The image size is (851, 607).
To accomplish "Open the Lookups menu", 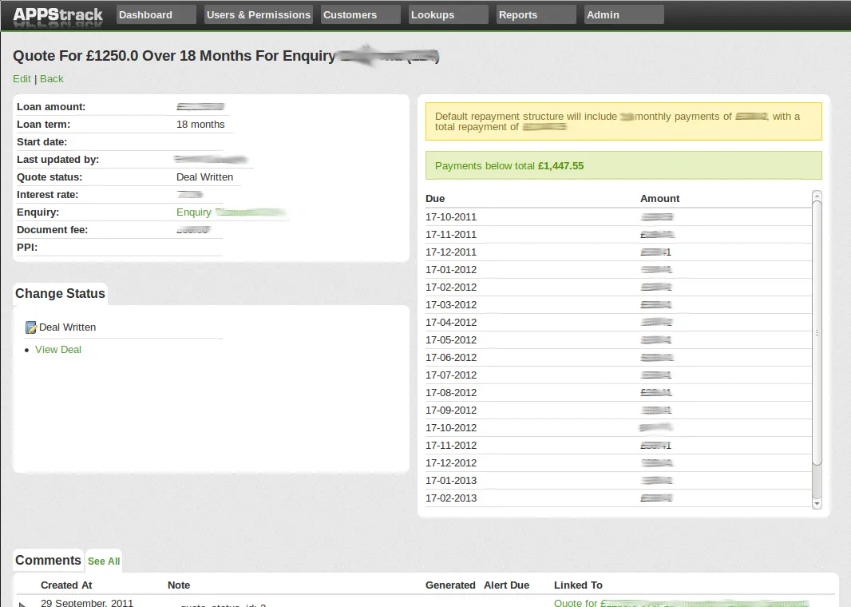I will tap(449, 14).
